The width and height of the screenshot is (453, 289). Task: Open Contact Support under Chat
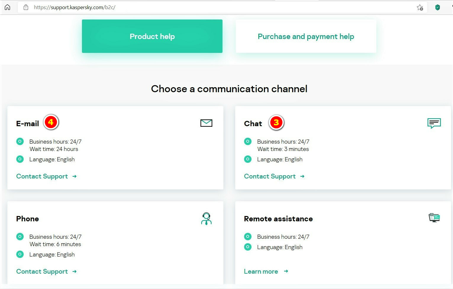[x=270, y=176]
